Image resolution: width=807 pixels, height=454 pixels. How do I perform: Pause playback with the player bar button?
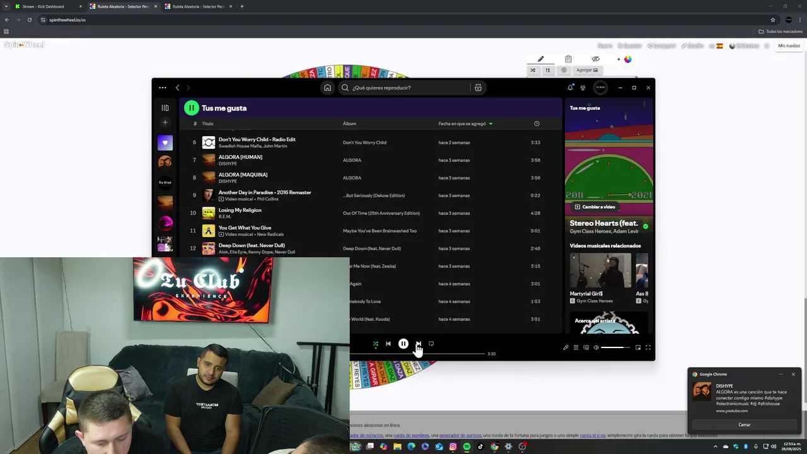[403, 344]
